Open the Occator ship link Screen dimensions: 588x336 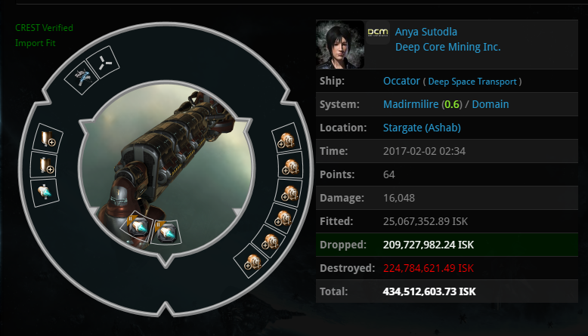(401, 81)
